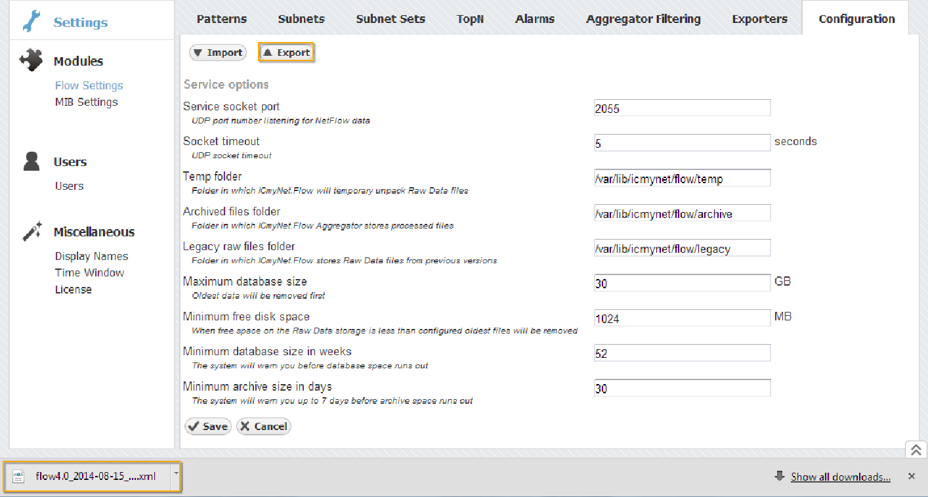Click the double-chevron collapse control at bottom right
928x497 pixels.
click(x=916, y=449)
